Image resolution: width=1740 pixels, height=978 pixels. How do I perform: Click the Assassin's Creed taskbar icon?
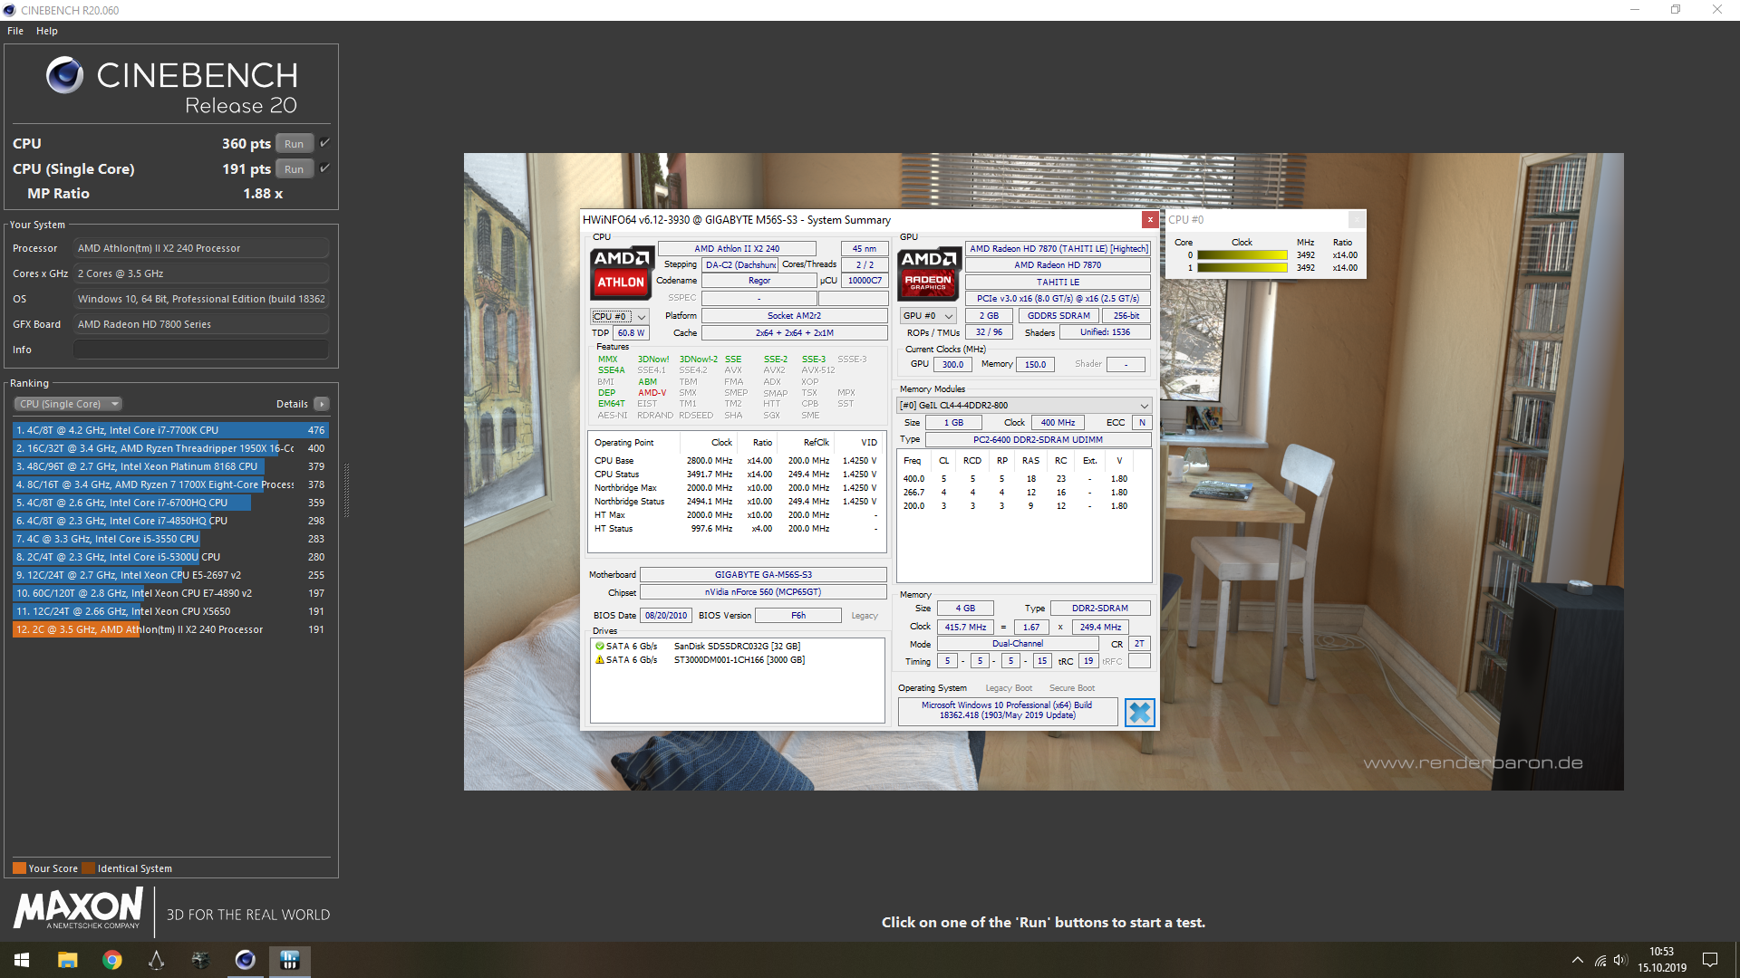pyautogui.click(x=156, y=960)
